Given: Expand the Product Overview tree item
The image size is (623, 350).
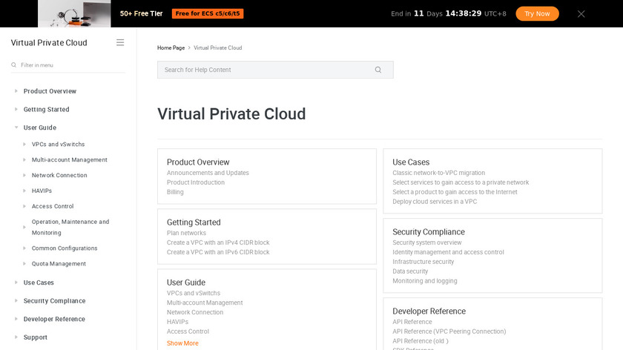Looking at the screenshot, I should point(16,91).
